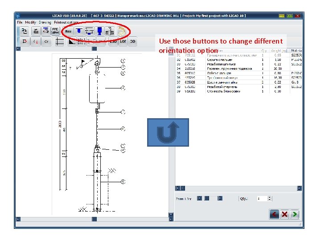The height and width of the screenshot is (240, 321).
Task: Click the L3D toolbar button
Action: [x=113, y=41]
